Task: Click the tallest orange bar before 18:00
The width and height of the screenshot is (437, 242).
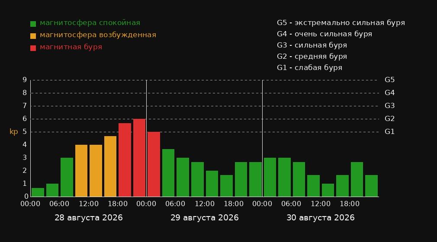Action: pyautogui.click(x=110, y=166)
